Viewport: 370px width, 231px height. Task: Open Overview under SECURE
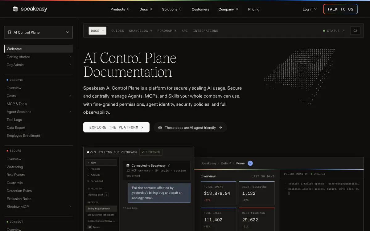14,159
